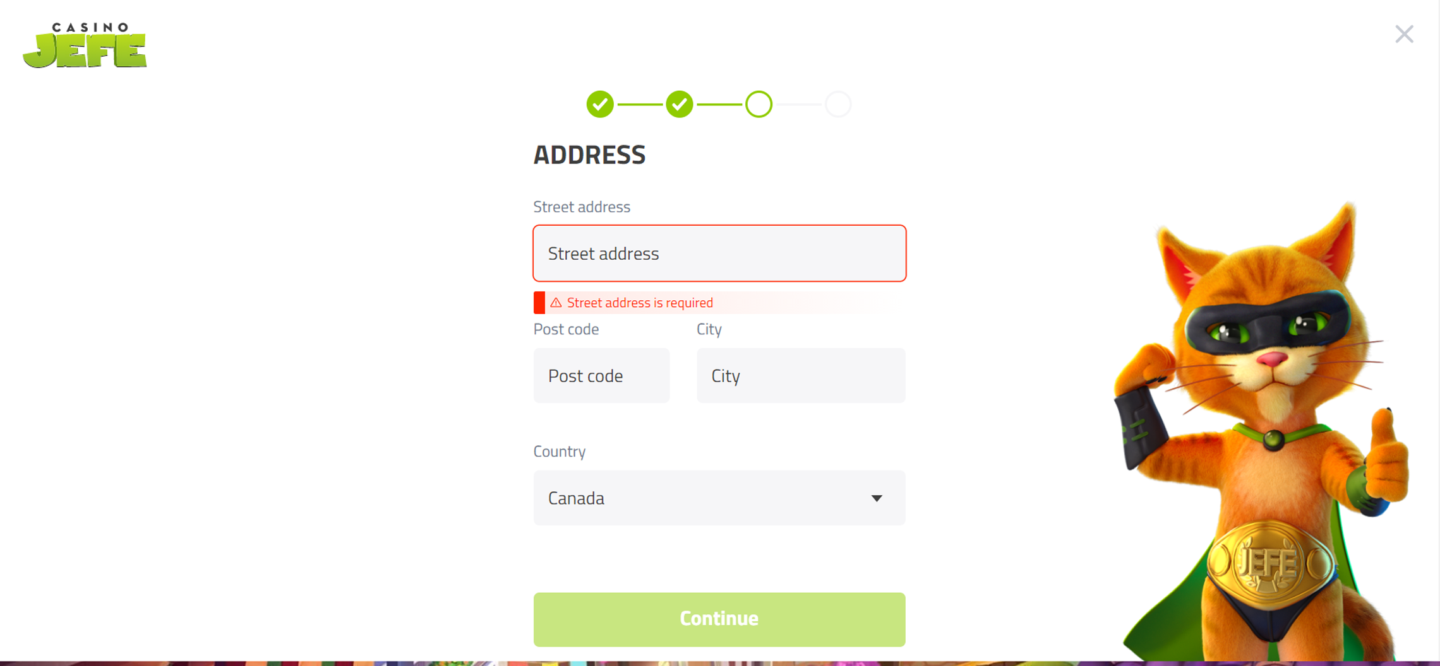The height and width of the screenshot is (666, 1440).
Task: Click the Country dropdown arrow
Action: tap(877, 498)
